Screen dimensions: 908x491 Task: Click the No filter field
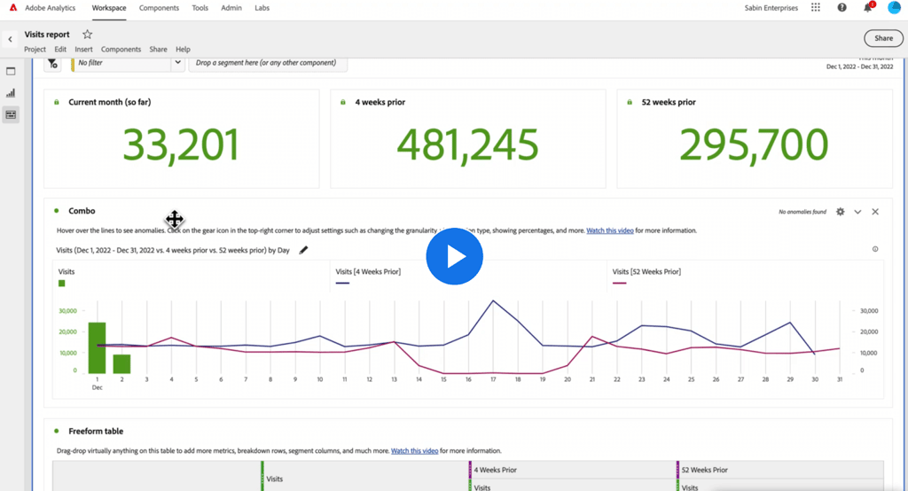click(121, 63)
